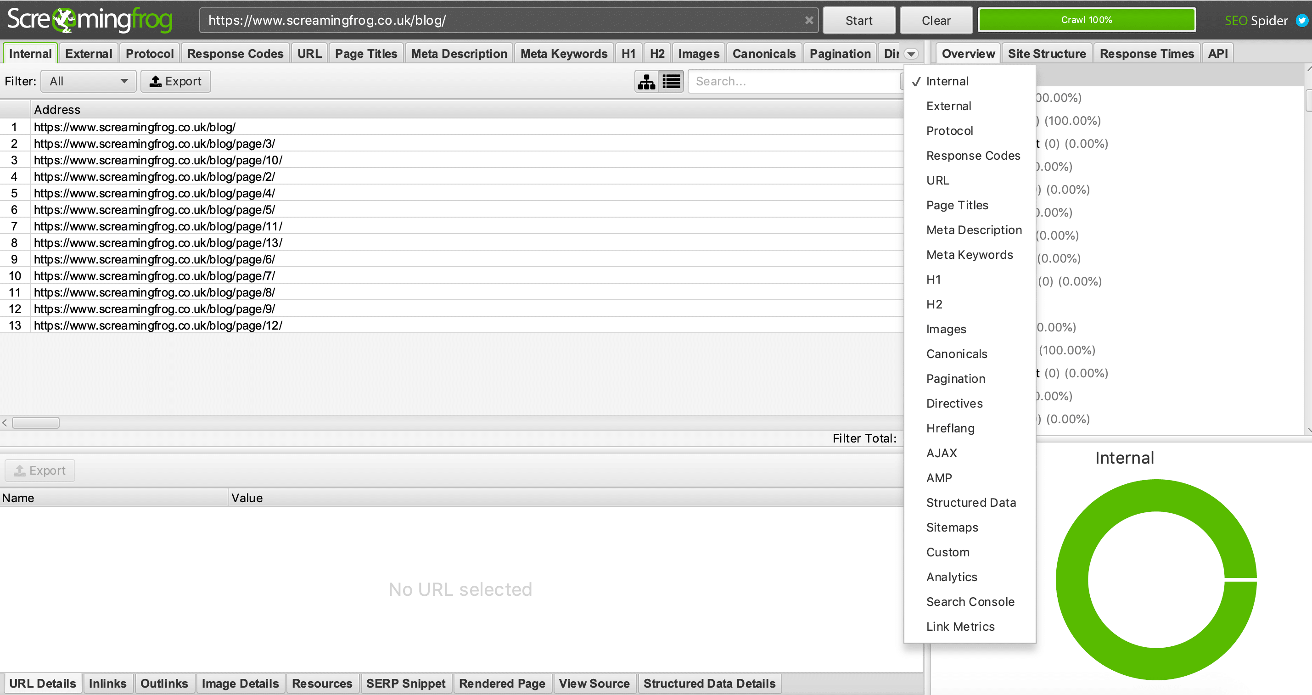Viewport: 1312px width, 695px height.
Task: Switch to list view icon
Action: (x=672, y=81)
